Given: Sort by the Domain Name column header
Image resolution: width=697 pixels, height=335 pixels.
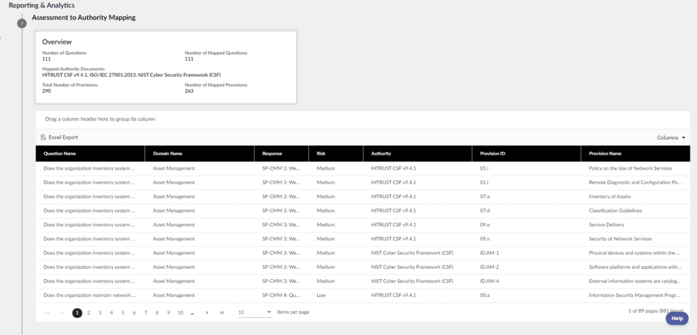Looking at the screenshot, I should point(167,154).
